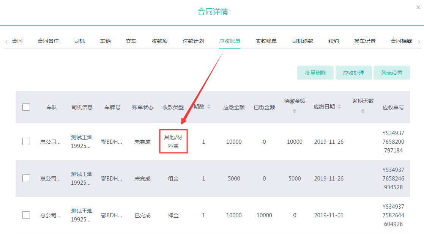Select the 租金 bill row checkbox
This screenshot has width=424, height=234.
[x=26, y=178]
